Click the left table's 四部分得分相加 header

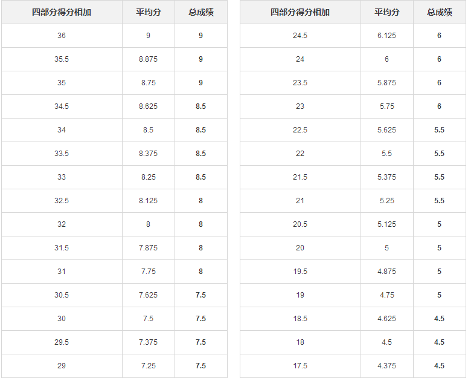point(62,12)
